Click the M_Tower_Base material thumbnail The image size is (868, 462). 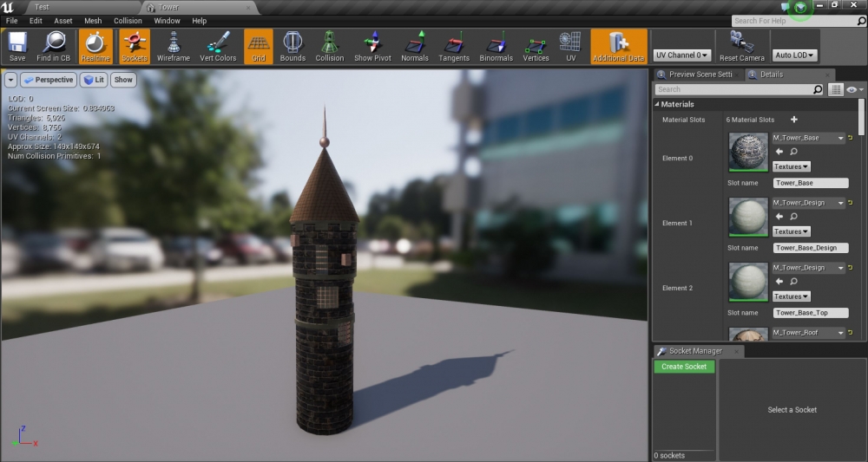(747, 153)
